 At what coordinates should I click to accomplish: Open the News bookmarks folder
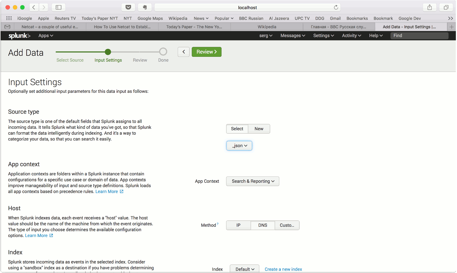pos(201,18)
